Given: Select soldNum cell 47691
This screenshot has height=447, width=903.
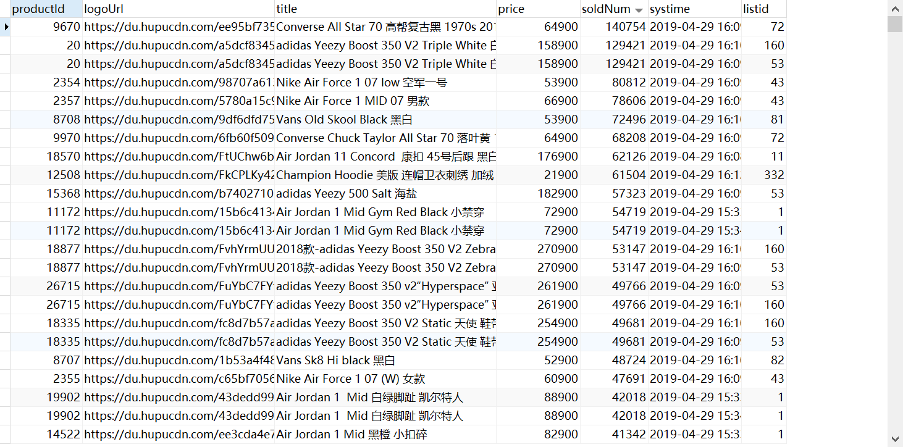Looking at the screenshot, I should point(614,379).
